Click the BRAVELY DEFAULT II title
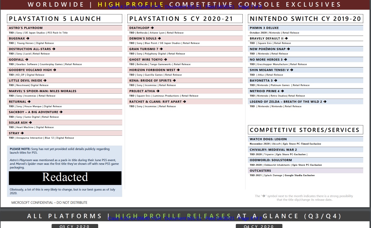 269,38
